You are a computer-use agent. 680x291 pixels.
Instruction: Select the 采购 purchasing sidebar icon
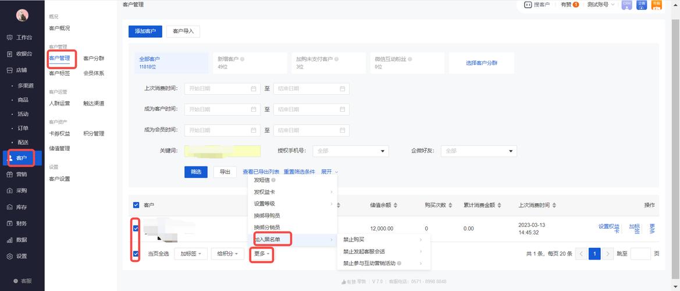tap(9, 190)
